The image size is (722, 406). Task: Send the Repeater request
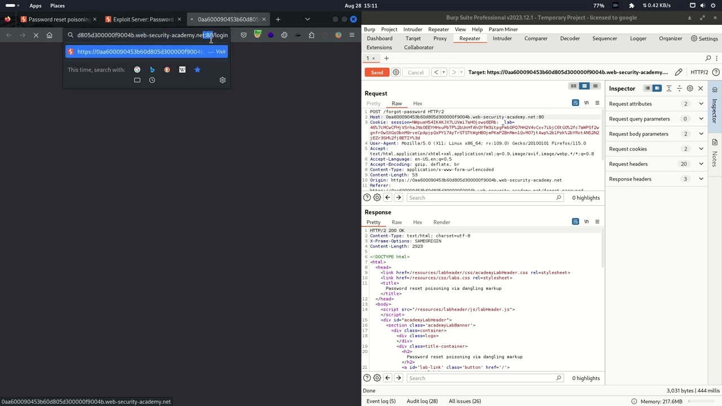coord(377,72)
